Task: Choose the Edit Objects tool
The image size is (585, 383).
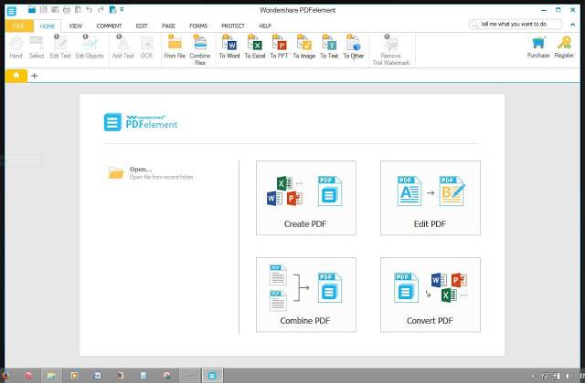Action: (x=90, y=47)
